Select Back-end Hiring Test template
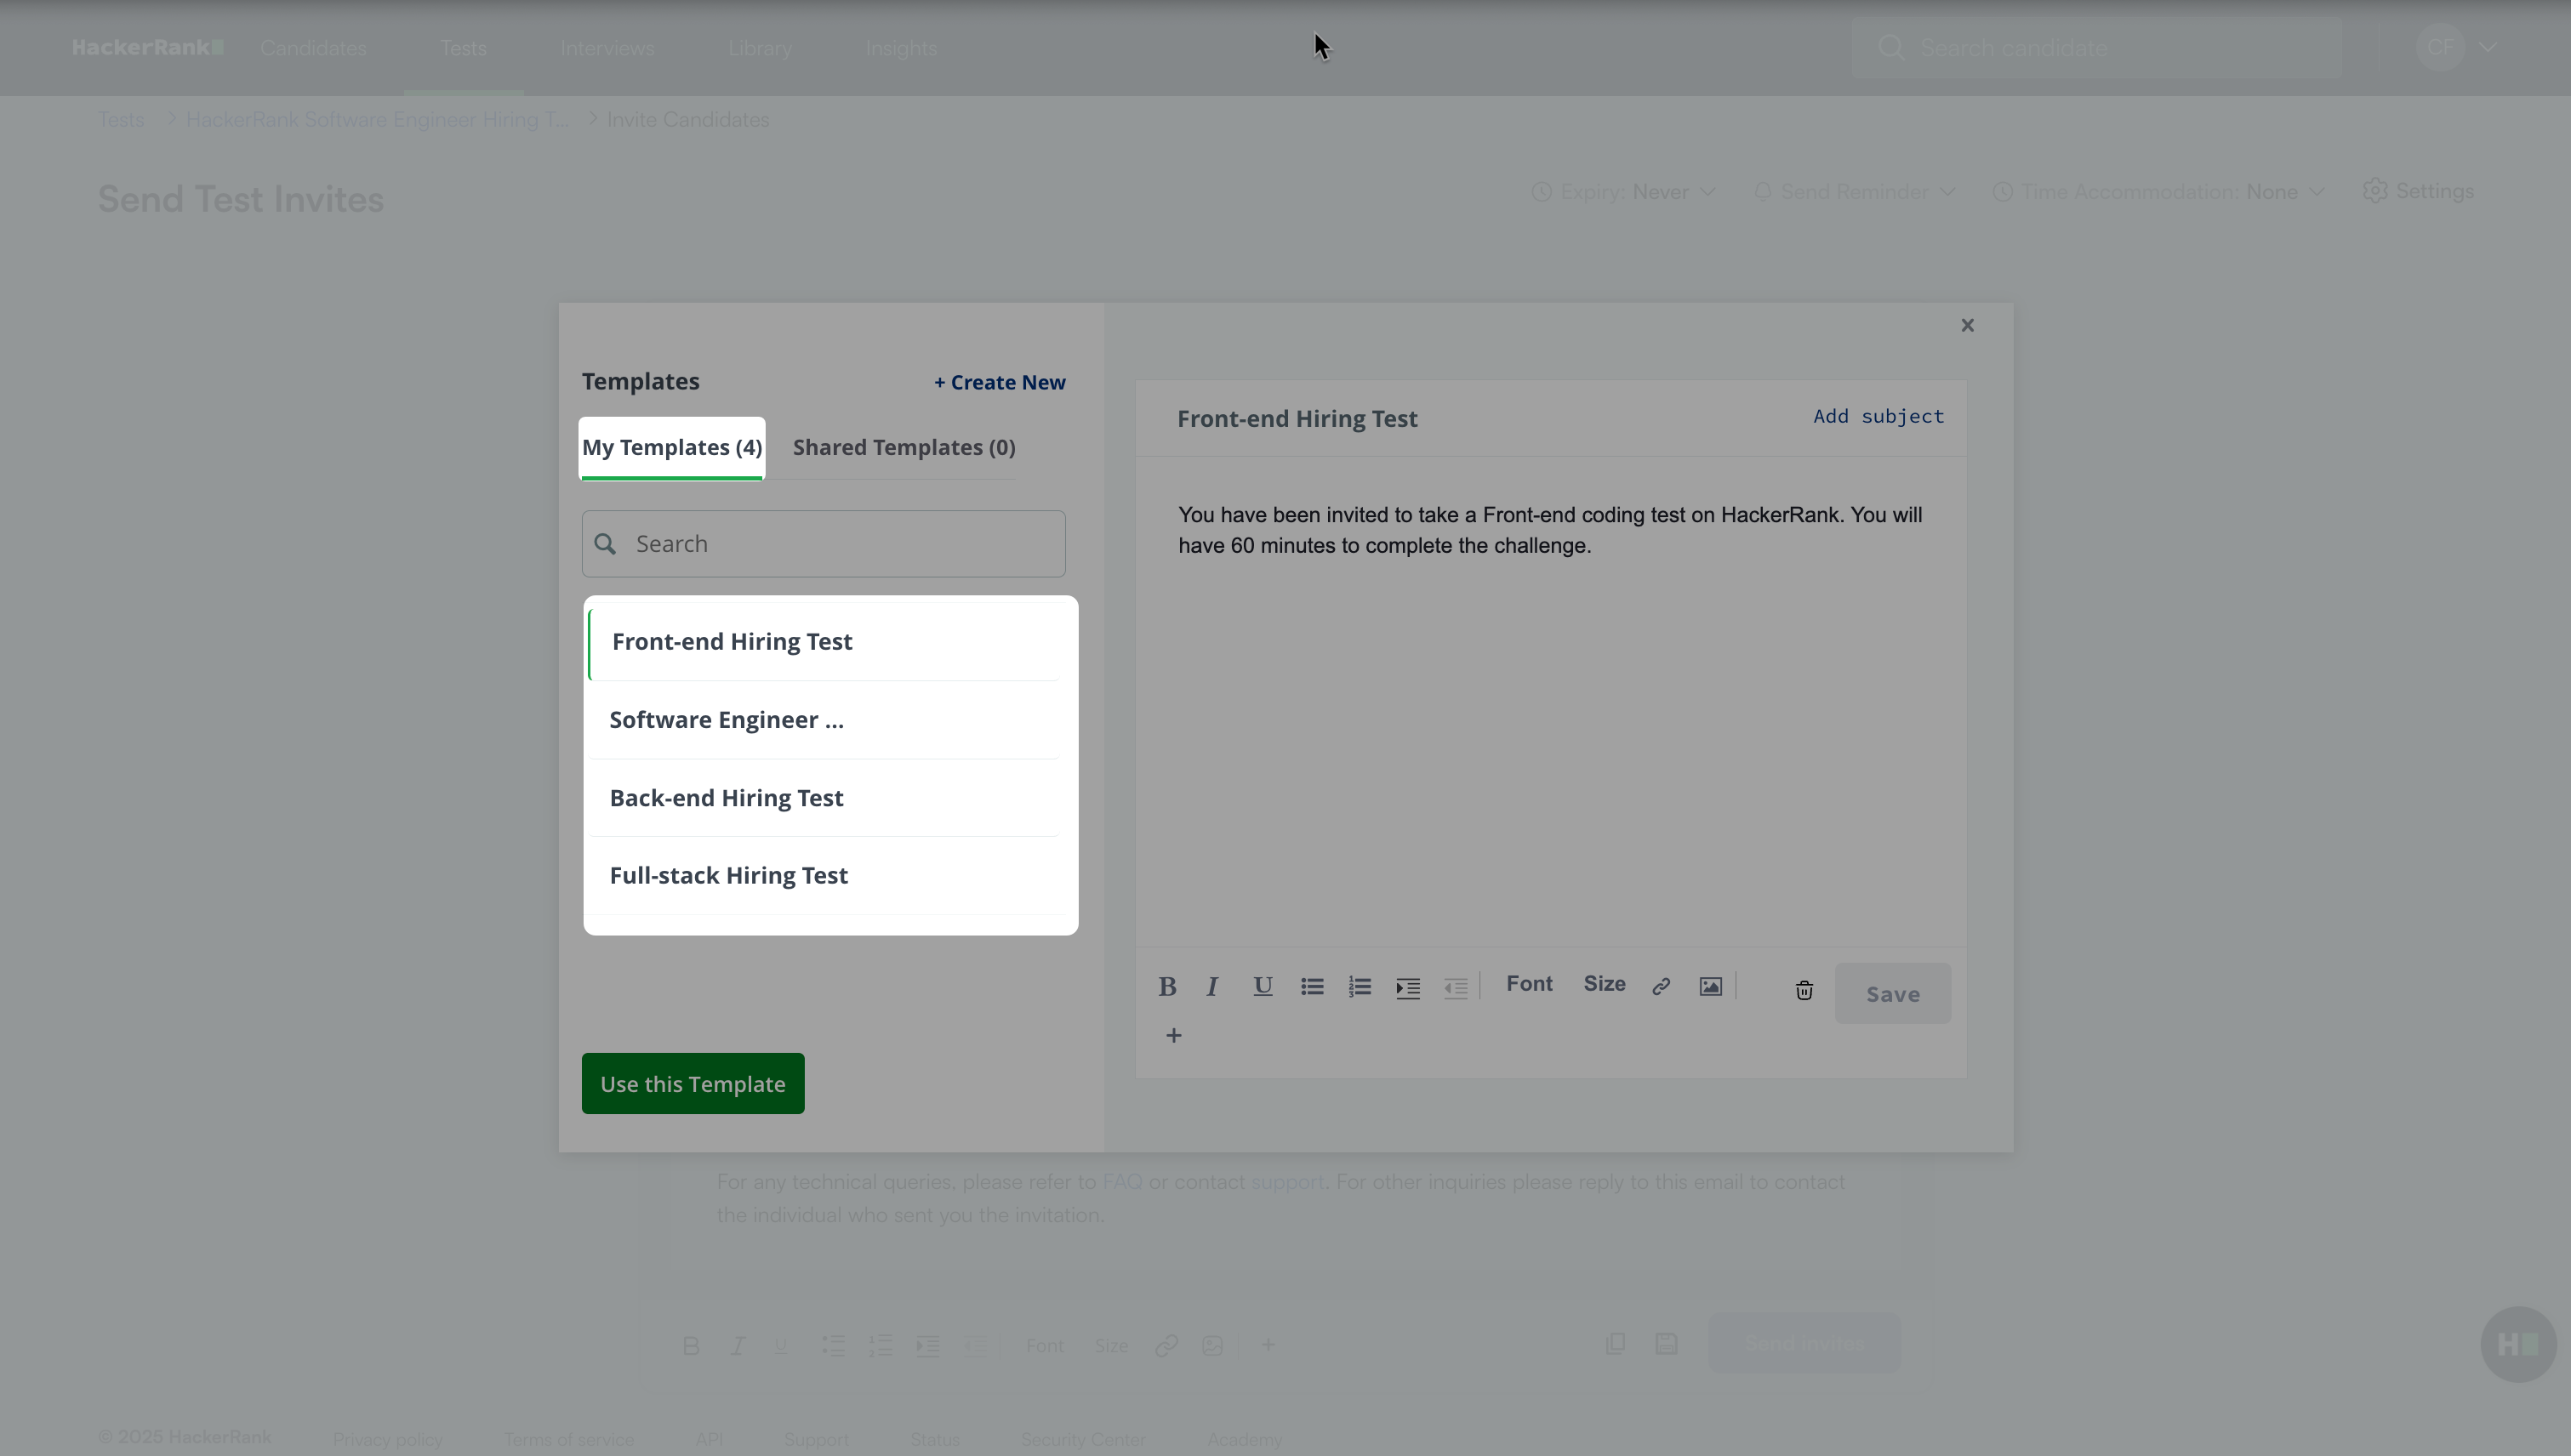The width and height of the screenshot is (2571, 1456). tap(727, 797)
